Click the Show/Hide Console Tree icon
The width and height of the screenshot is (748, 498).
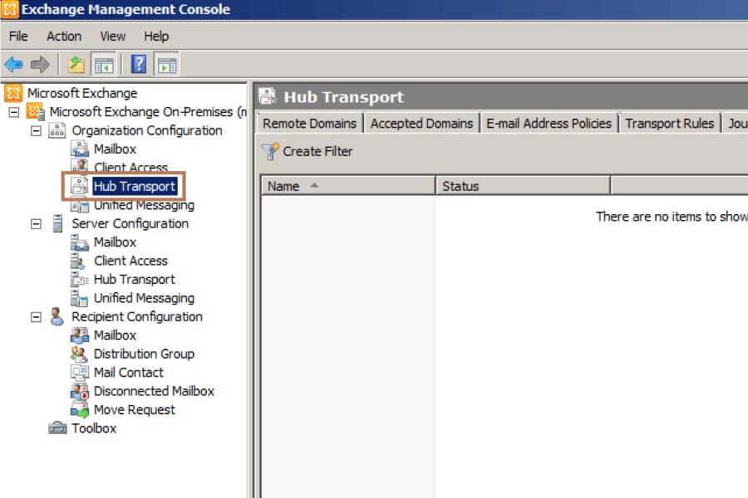[104, 64]
